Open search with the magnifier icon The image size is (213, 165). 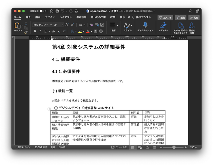[x=190, y=11]
